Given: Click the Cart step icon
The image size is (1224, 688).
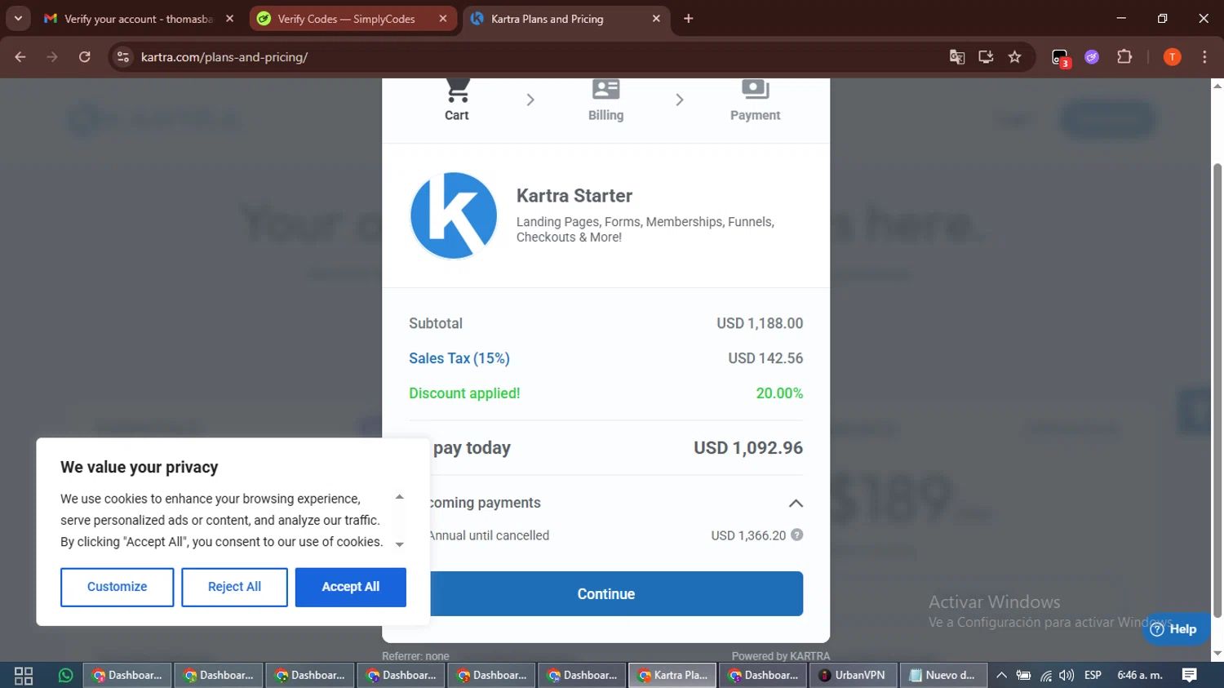Looking at the screenshot, I should pyautogui.click(x=457, y=90).
